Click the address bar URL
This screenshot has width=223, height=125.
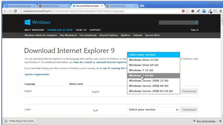[x=74, y=11]
